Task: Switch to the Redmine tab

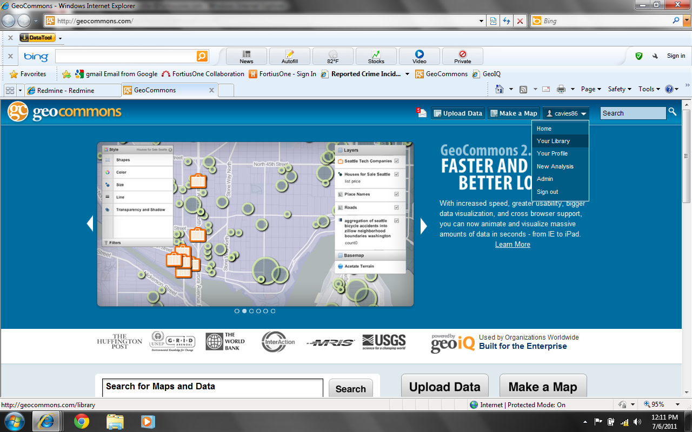Action: [x=73, y=90]
